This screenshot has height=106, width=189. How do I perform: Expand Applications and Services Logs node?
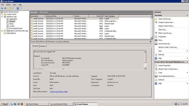point(2,31)
